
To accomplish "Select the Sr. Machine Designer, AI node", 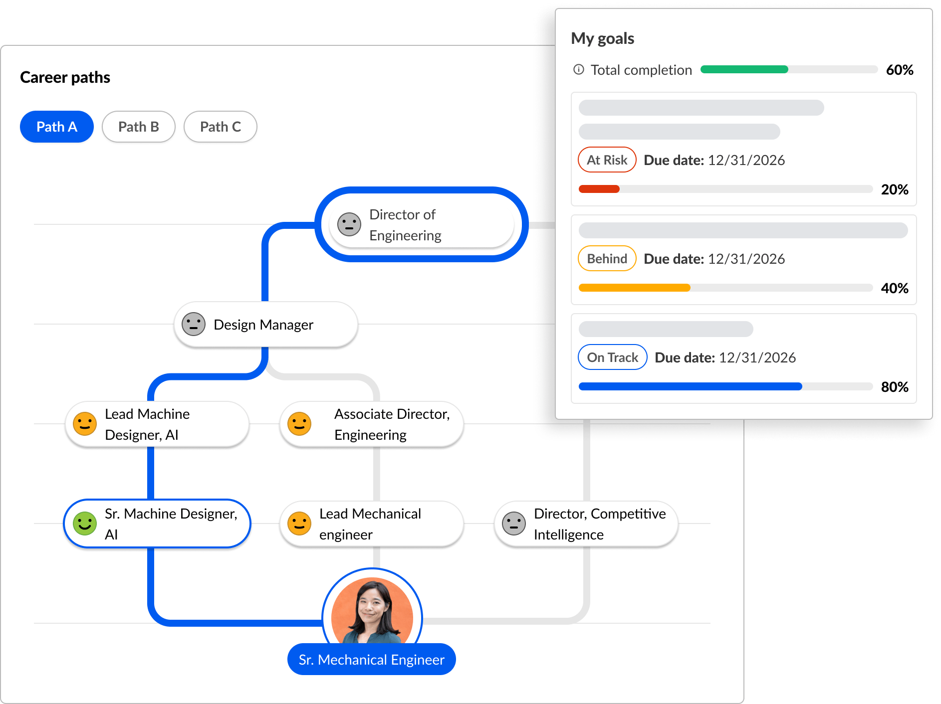I will pyautogui.click(x=157, y=524).
